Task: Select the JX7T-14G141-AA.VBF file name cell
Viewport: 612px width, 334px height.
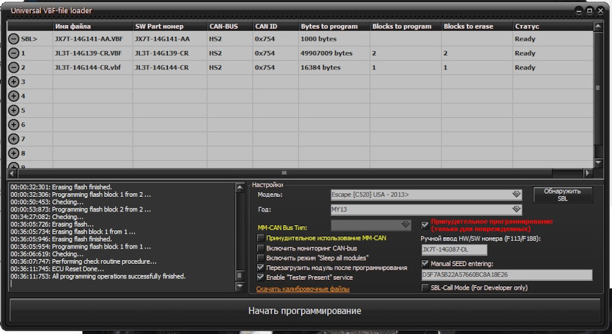Action: (93, 39)
